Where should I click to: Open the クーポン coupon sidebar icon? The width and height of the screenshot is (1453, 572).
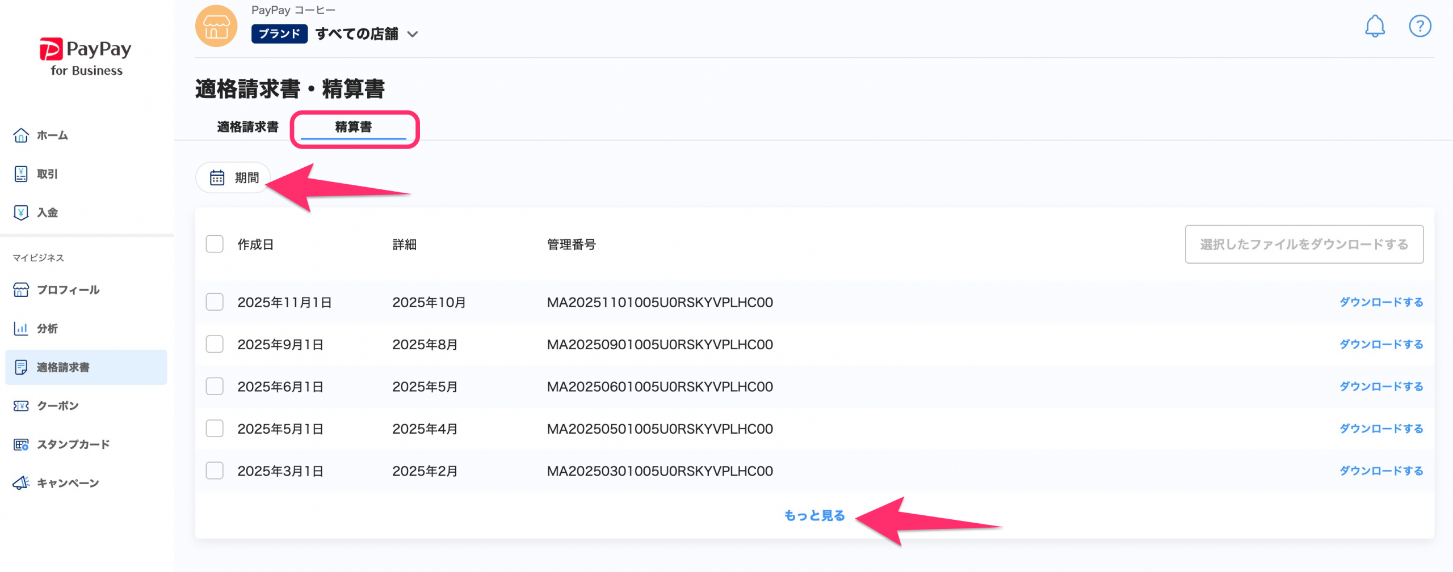coord(21,406)
